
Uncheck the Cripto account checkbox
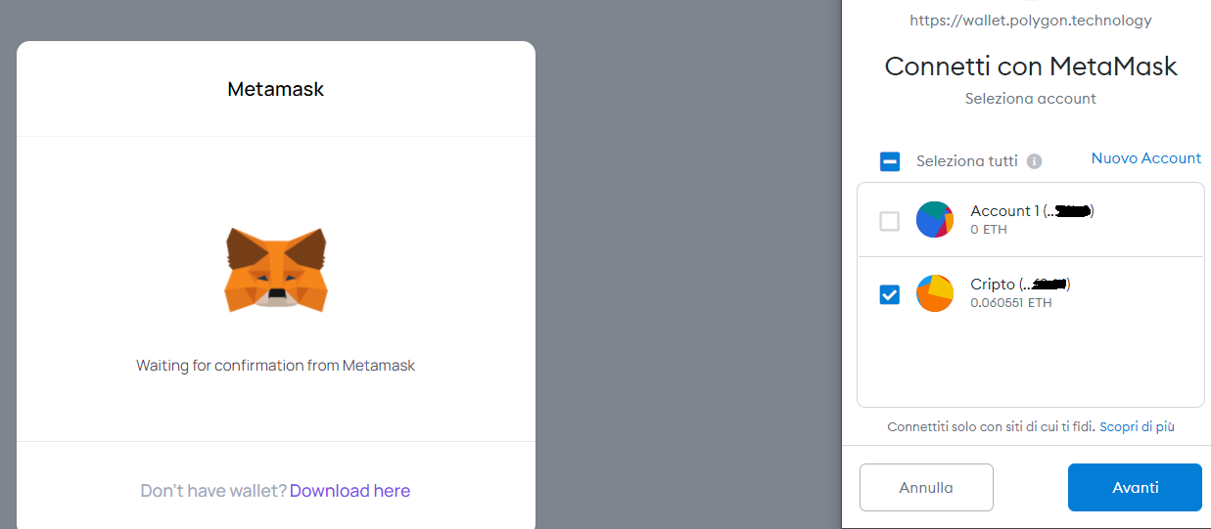889,294
